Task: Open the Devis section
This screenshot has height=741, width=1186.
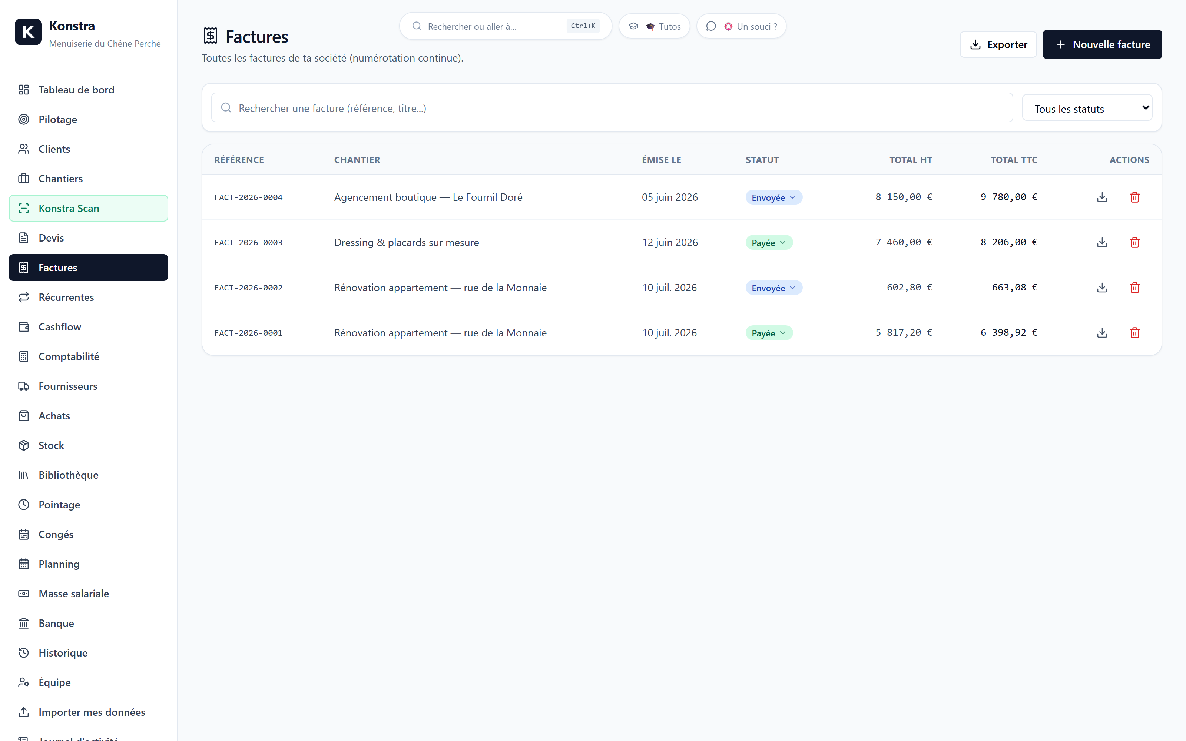Action: pos(89,238)
